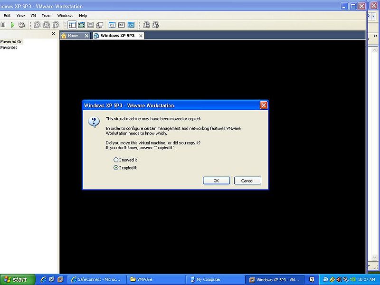The width and height of the screenshot is (380, 285).
Task: Open the Team menu
Action: (x=47, y=16)
